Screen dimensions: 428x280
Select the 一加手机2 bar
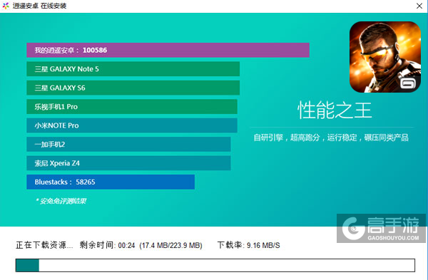(128, 144)
